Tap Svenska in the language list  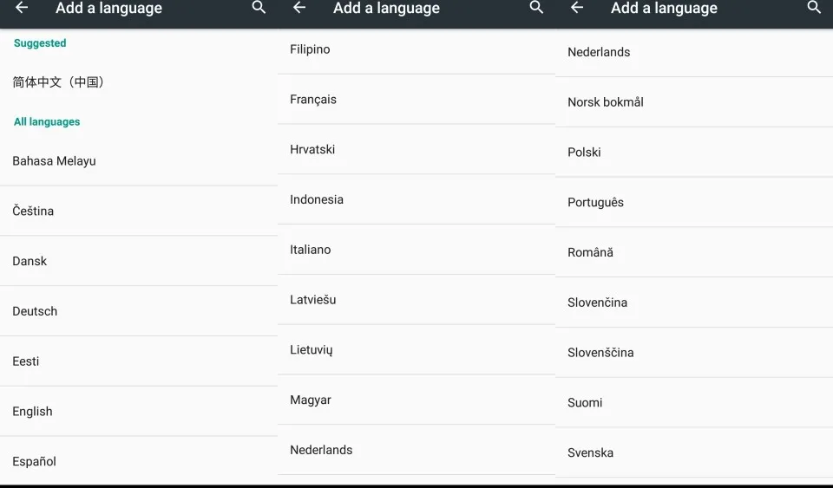click(590, 452)
